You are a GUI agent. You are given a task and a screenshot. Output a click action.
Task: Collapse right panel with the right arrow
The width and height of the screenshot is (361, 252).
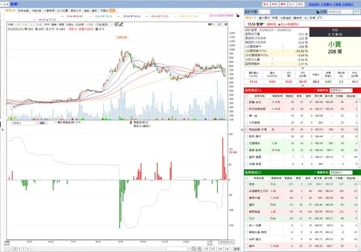pos(242,130)
